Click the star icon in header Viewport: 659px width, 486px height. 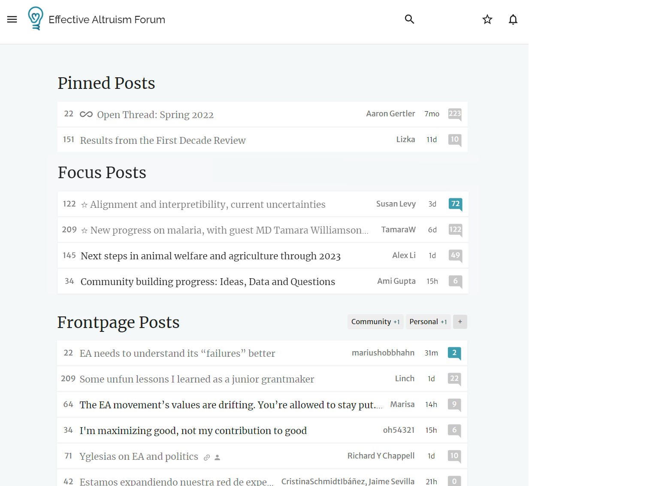tap(487, 19)
